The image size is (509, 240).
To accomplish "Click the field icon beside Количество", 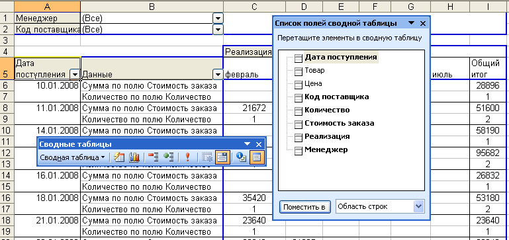I will tap(299, 111).
